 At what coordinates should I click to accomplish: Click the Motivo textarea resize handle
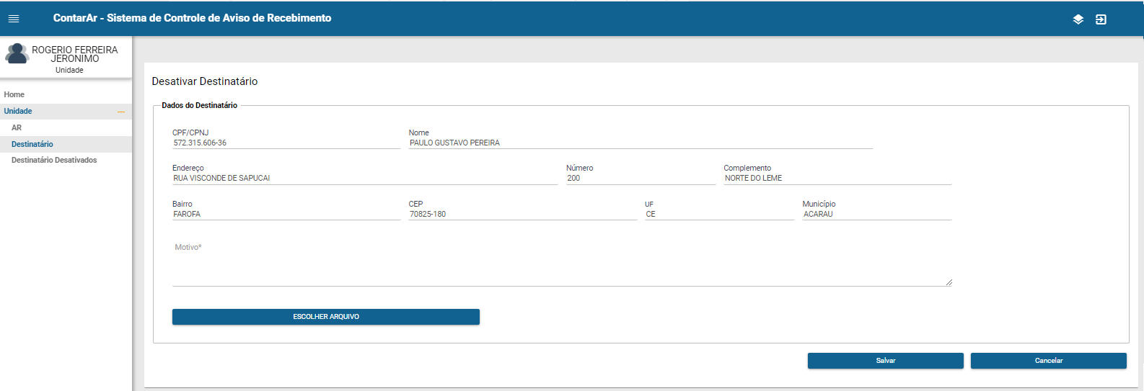coord(949,282)
